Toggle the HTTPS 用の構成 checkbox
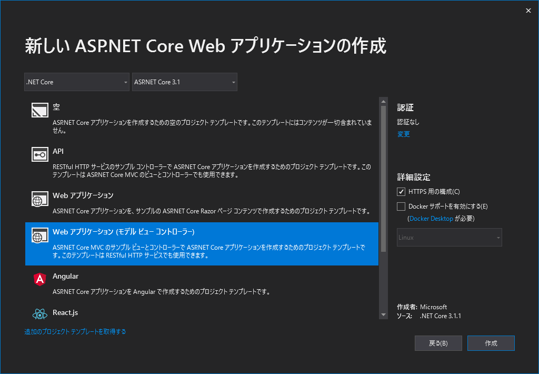 click(401, 192)
